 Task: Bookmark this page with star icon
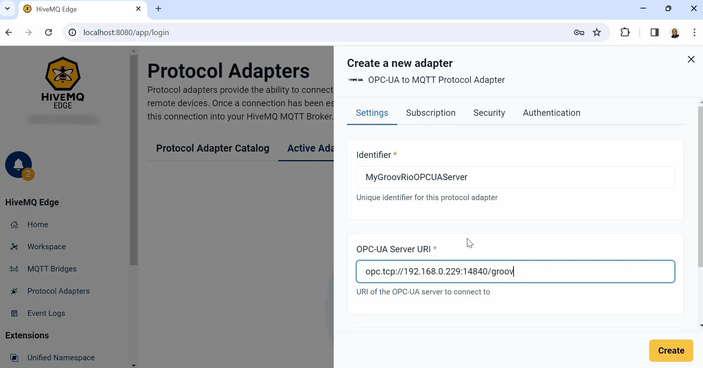coord(597,33)
